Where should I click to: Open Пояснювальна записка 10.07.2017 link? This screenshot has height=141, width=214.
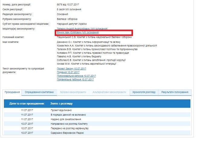(76, 76)
